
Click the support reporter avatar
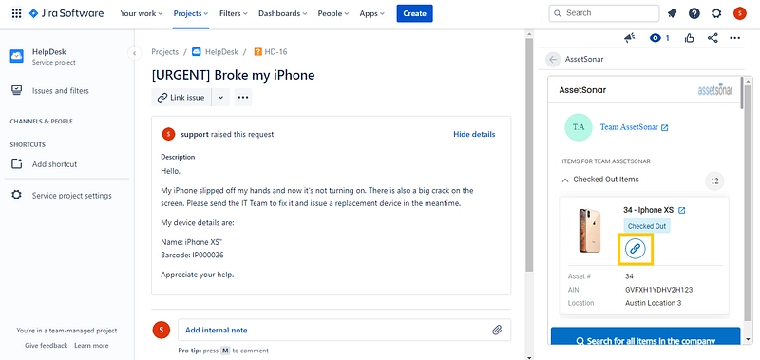[x=168, y=134]
